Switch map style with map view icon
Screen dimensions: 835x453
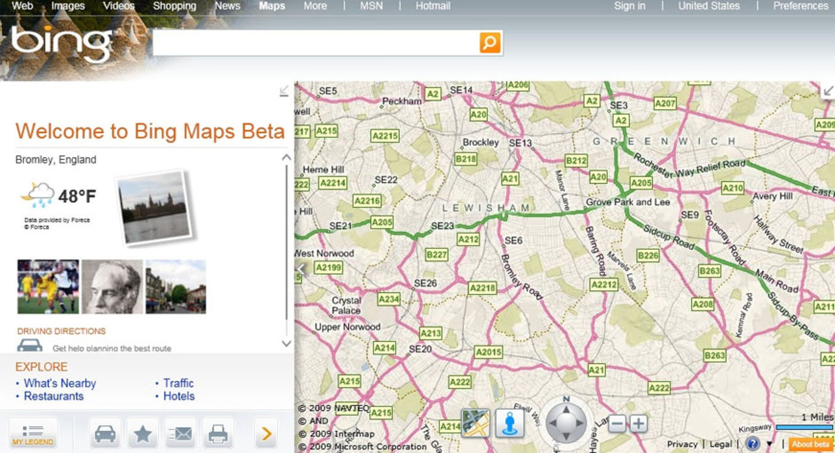pos(475,423)
